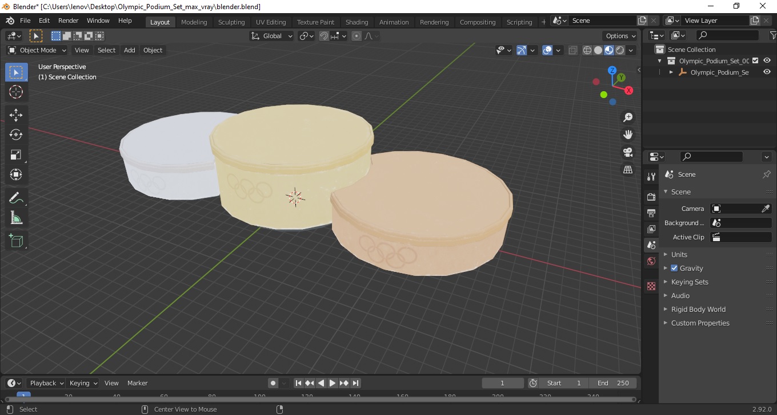Select the Add Cube tool
Image resolution: width=777 pixels, height=415 pixels.
point(16,241)
